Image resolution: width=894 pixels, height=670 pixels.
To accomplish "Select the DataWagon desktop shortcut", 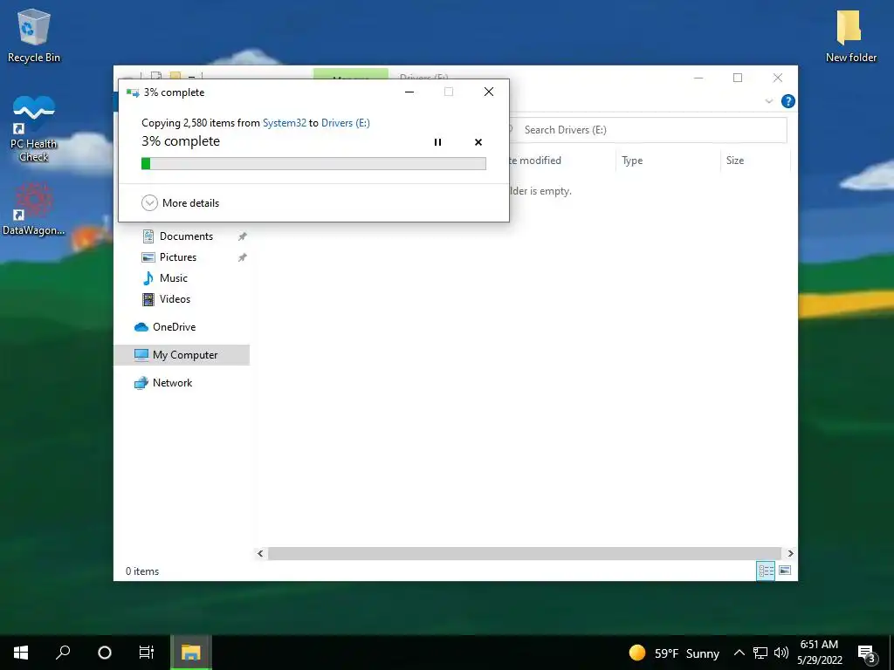I will coord(34,209).
